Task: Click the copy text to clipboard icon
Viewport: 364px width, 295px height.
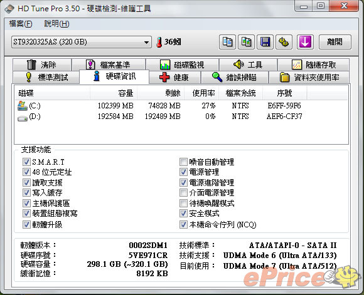Action: (227, 42)
